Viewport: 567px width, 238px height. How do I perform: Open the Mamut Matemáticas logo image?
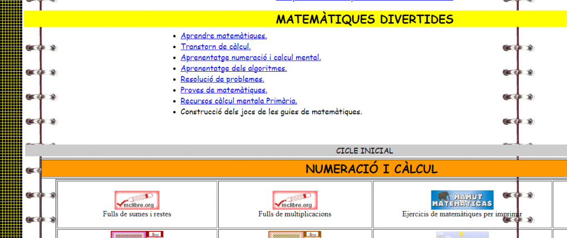coord(462,200)
